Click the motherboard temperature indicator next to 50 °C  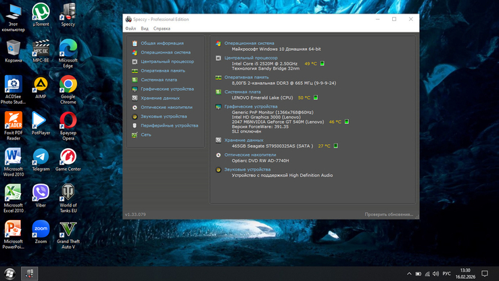316,98
